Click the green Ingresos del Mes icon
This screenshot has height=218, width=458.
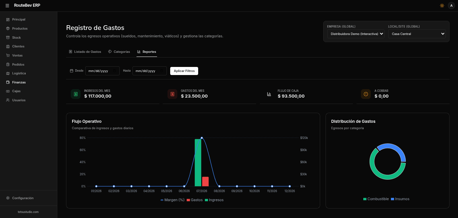point(75,94)
